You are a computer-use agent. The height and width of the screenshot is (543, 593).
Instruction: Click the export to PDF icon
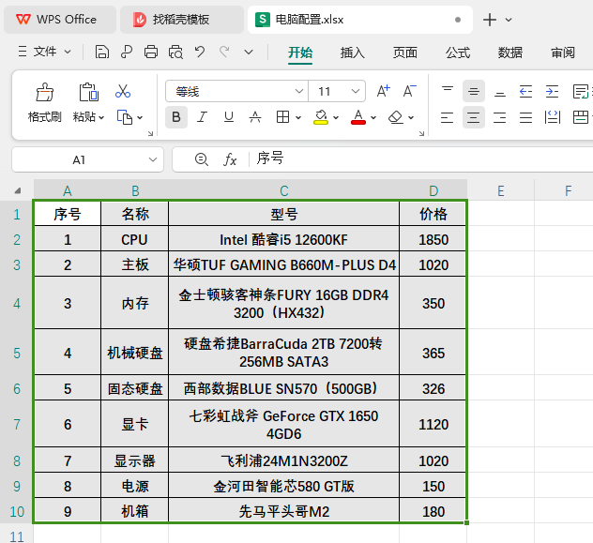[x=127, y=52]
